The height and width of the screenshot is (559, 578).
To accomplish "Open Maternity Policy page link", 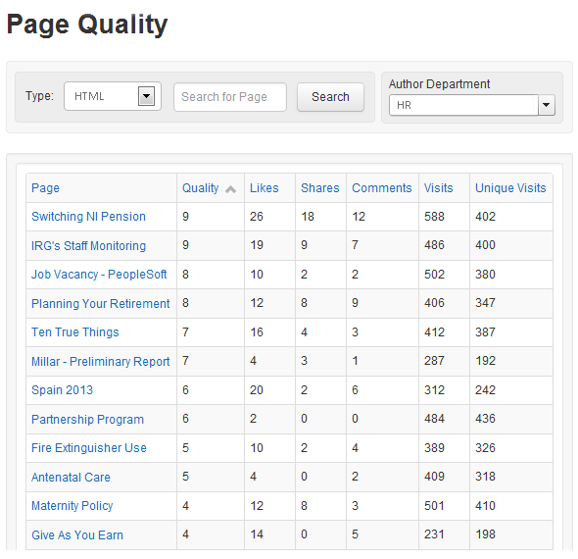I will click(72, 505).
